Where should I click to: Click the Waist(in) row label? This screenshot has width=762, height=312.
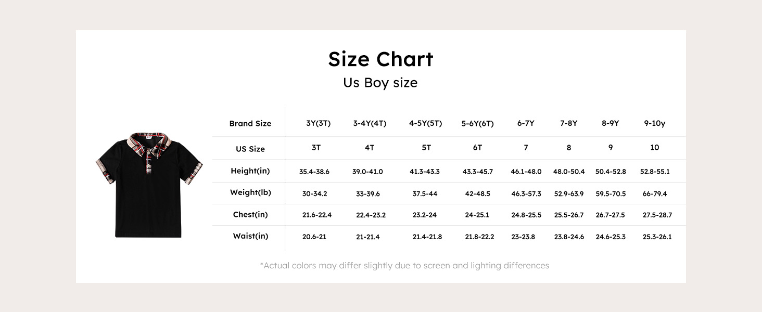pos(250,236)
